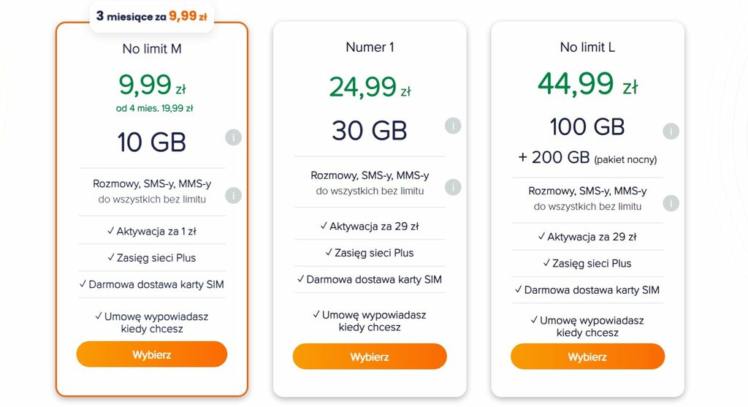
Task: Click the 44,99 zł price
Action: pyautogui.click(x=587, y=85)
